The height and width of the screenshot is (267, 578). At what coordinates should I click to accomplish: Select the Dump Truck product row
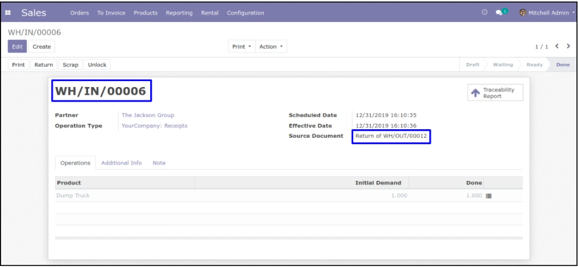pos(73,196)
